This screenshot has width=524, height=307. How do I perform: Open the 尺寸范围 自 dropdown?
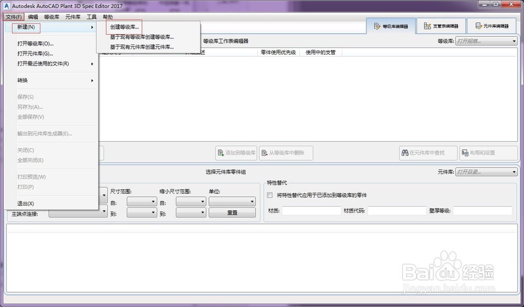[x=141, y=202]
